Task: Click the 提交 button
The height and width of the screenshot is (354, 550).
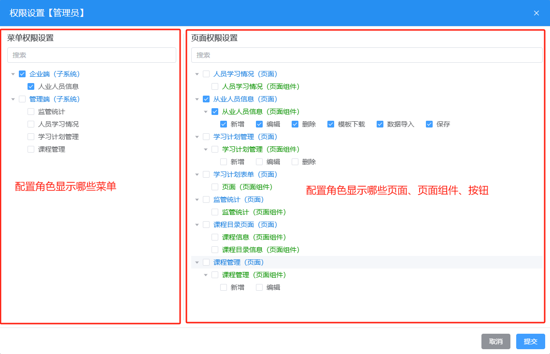Action: [x=530, y=341]
